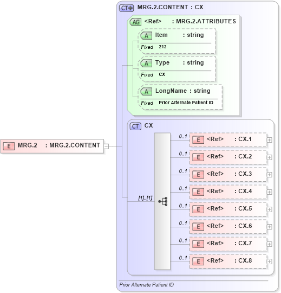Click the AG attribute group icon
Screen dimensions: 281x293
point(135,22)
